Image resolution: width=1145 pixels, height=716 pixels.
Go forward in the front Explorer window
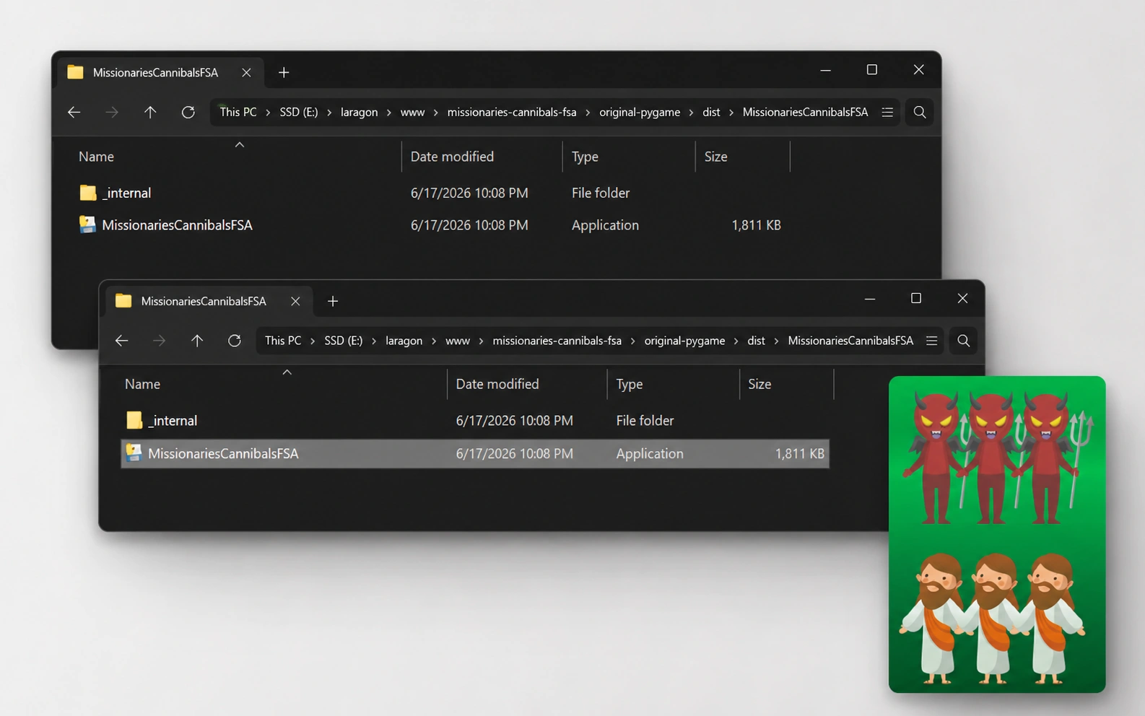(159, 341)
